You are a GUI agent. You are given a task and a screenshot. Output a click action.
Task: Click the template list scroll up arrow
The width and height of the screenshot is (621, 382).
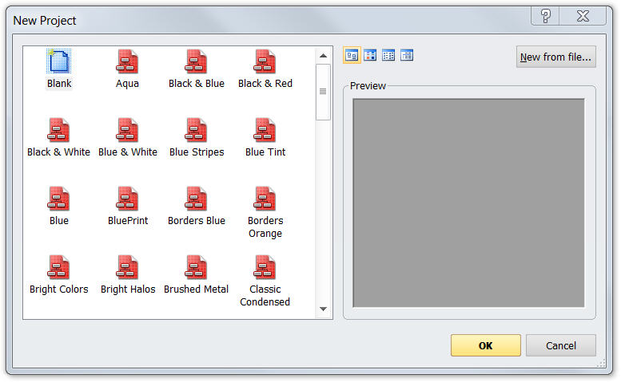[323, 56]
